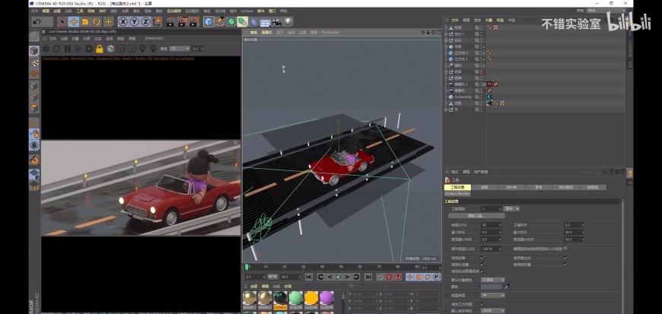Viewport: 662px width, 314px height.
Task: Click the lock icon in Live Viewer
Action: point(99,49)
